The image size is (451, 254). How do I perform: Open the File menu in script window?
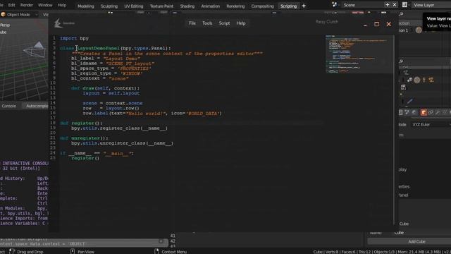pyautogui.click(x=192, y=23)
